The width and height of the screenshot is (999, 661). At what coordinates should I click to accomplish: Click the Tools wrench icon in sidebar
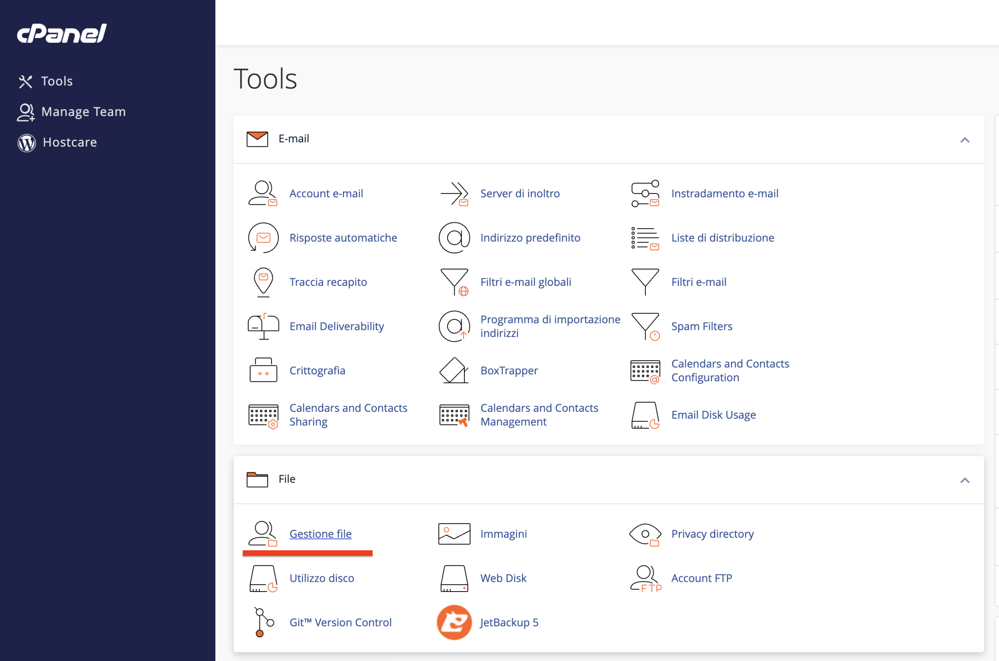pyautogui.click(x=25, y=82)
